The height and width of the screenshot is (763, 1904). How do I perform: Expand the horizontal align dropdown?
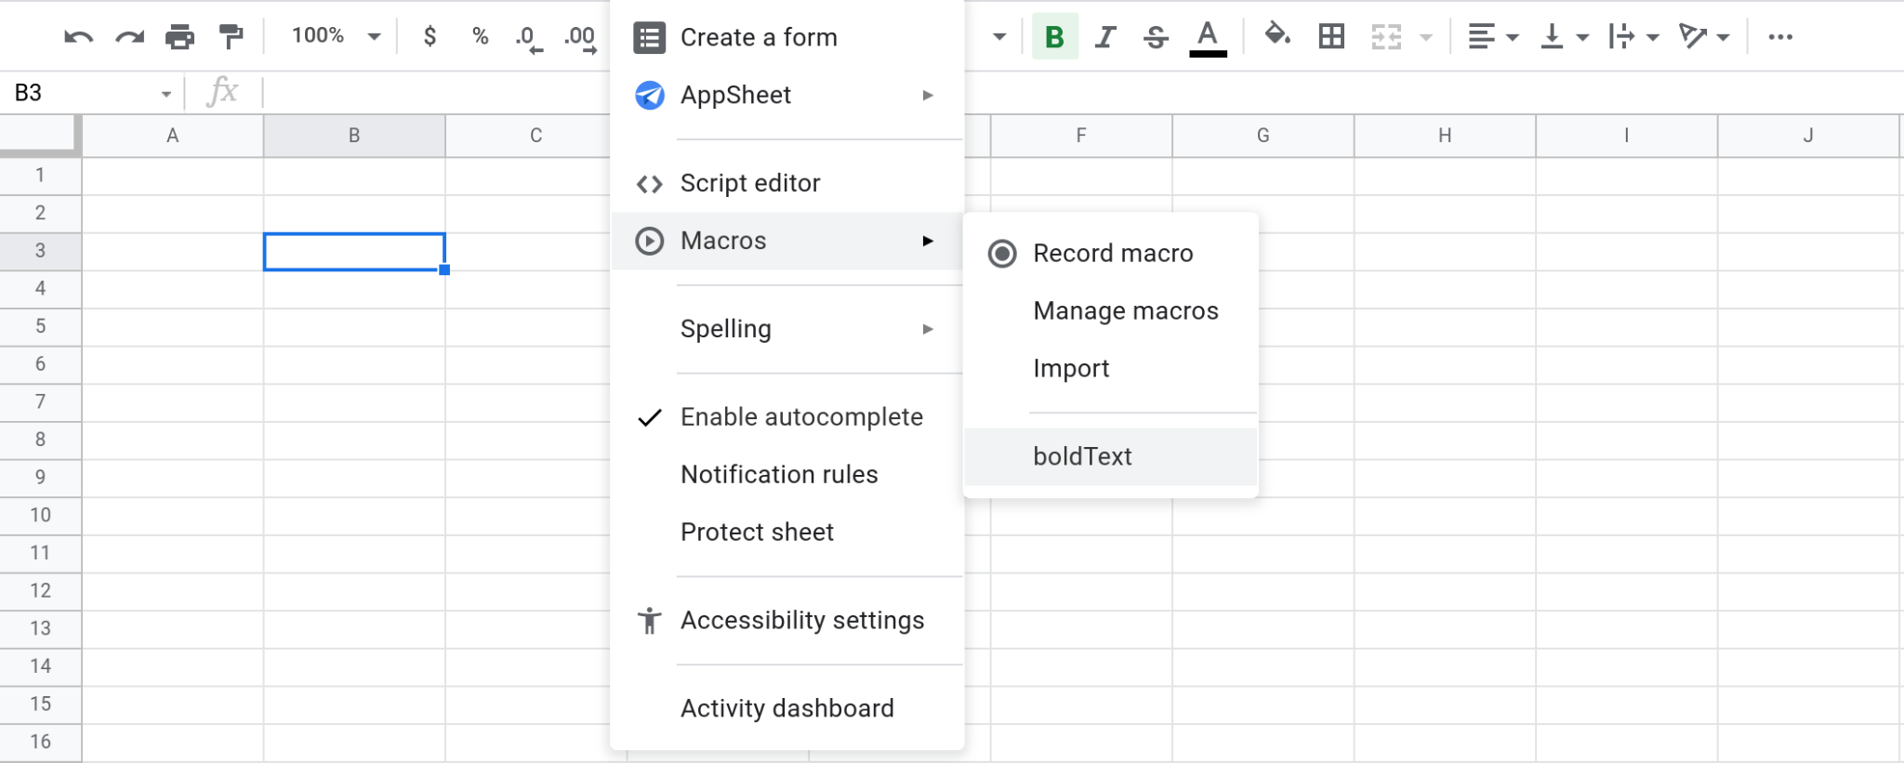[1492, 37]
